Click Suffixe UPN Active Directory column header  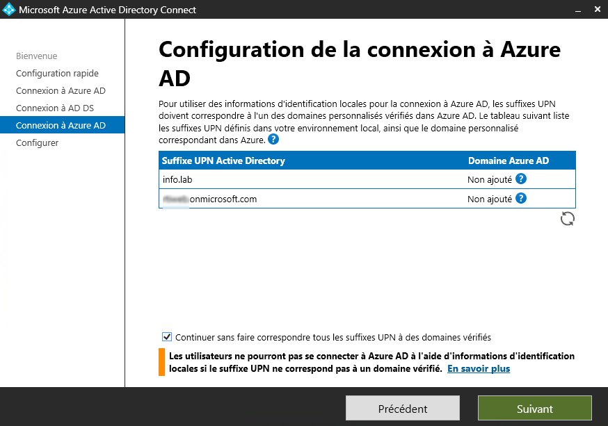(223, 161)
